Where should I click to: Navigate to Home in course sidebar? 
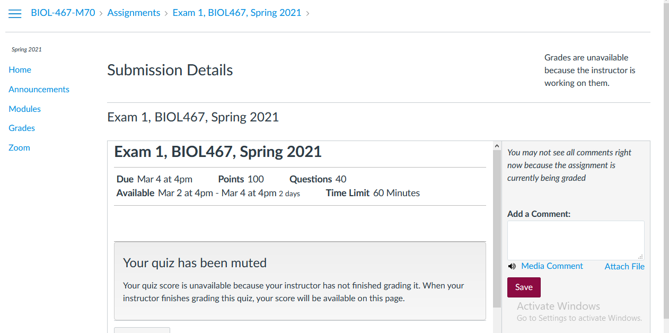(20, 70)
